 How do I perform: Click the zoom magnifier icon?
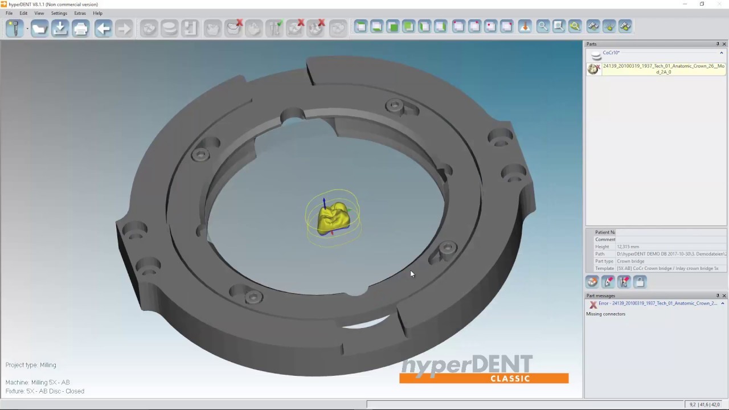(x=543, y=26)
